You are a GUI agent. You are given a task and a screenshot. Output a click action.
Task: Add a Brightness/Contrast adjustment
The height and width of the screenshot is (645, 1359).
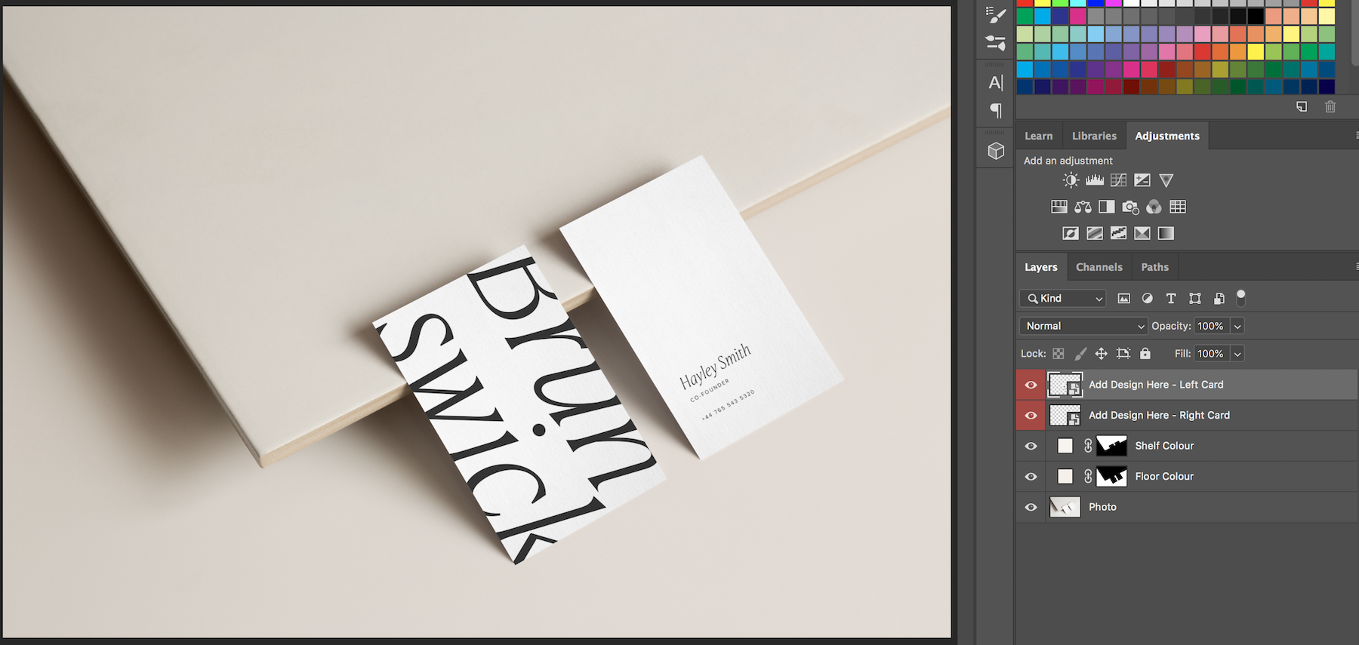pos(1071,180)
